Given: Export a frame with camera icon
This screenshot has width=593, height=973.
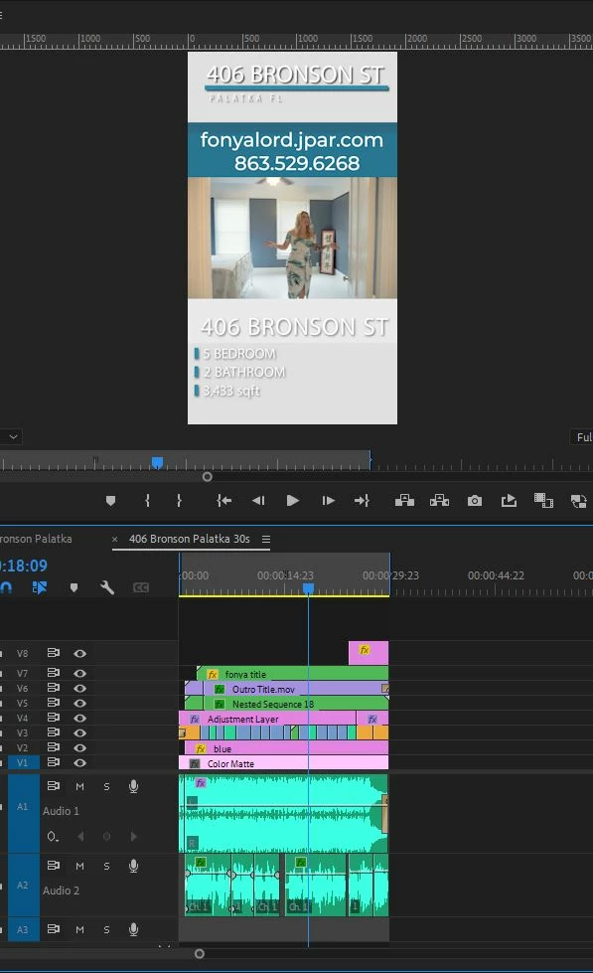Looking at the screenshot, I should 475,500.
